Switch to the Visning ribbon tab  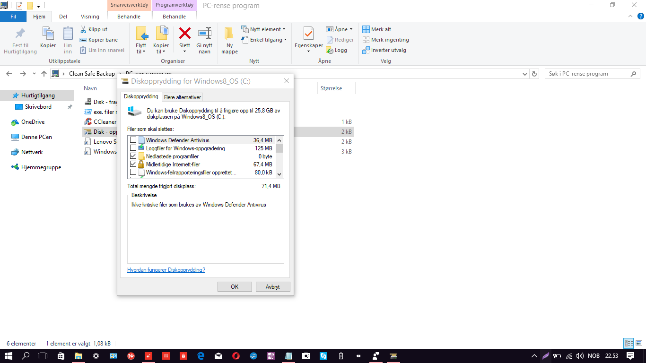pos(90,17)
